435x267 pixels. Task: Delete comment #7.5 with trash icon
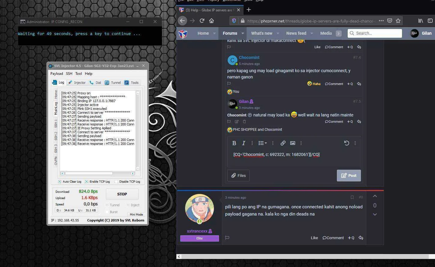[x=244, y=122]
